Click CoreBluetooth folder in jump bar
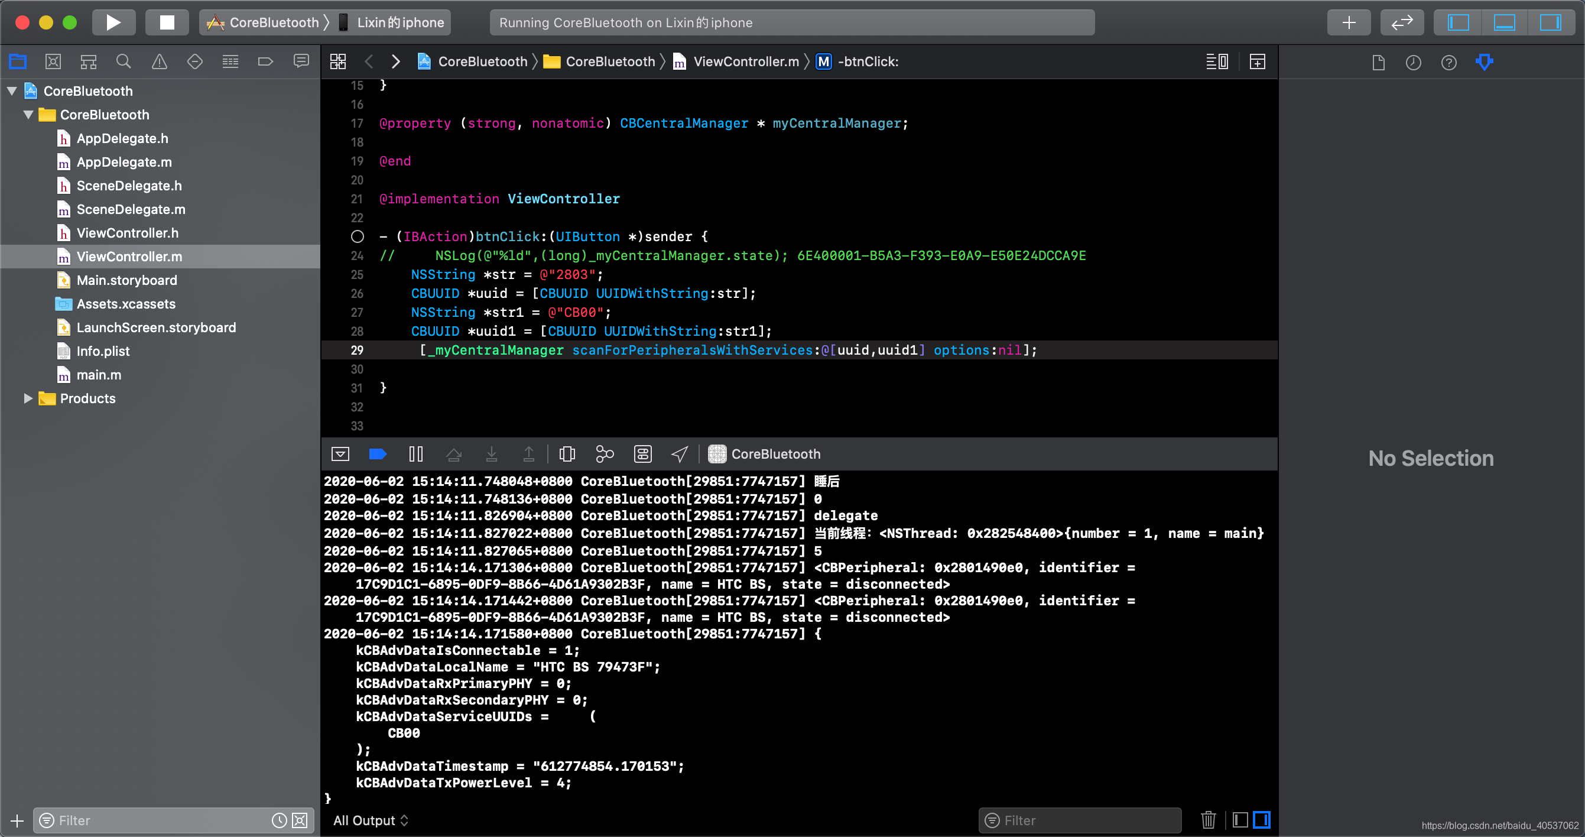Image resolution: width=1585 pixels, height=837 pixels. click(599, 61)
